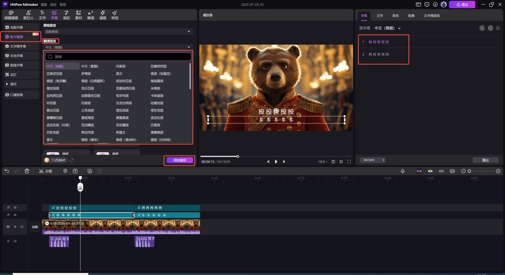The height and width of the screenshot is (275, 505).
Task: Switch to the 動畫 animation tab in right panel
Action: pos(411,15)
